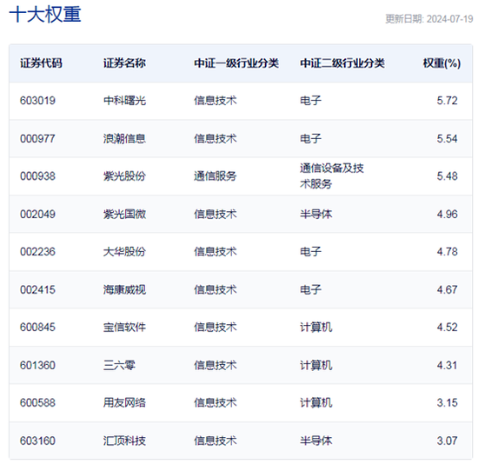Click weight value 4.78
The image size is (478, 464).
(448, 252)
